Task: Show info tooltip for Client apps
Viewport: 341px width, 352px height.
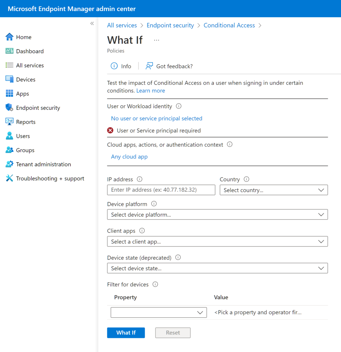Action: point(142,231)
